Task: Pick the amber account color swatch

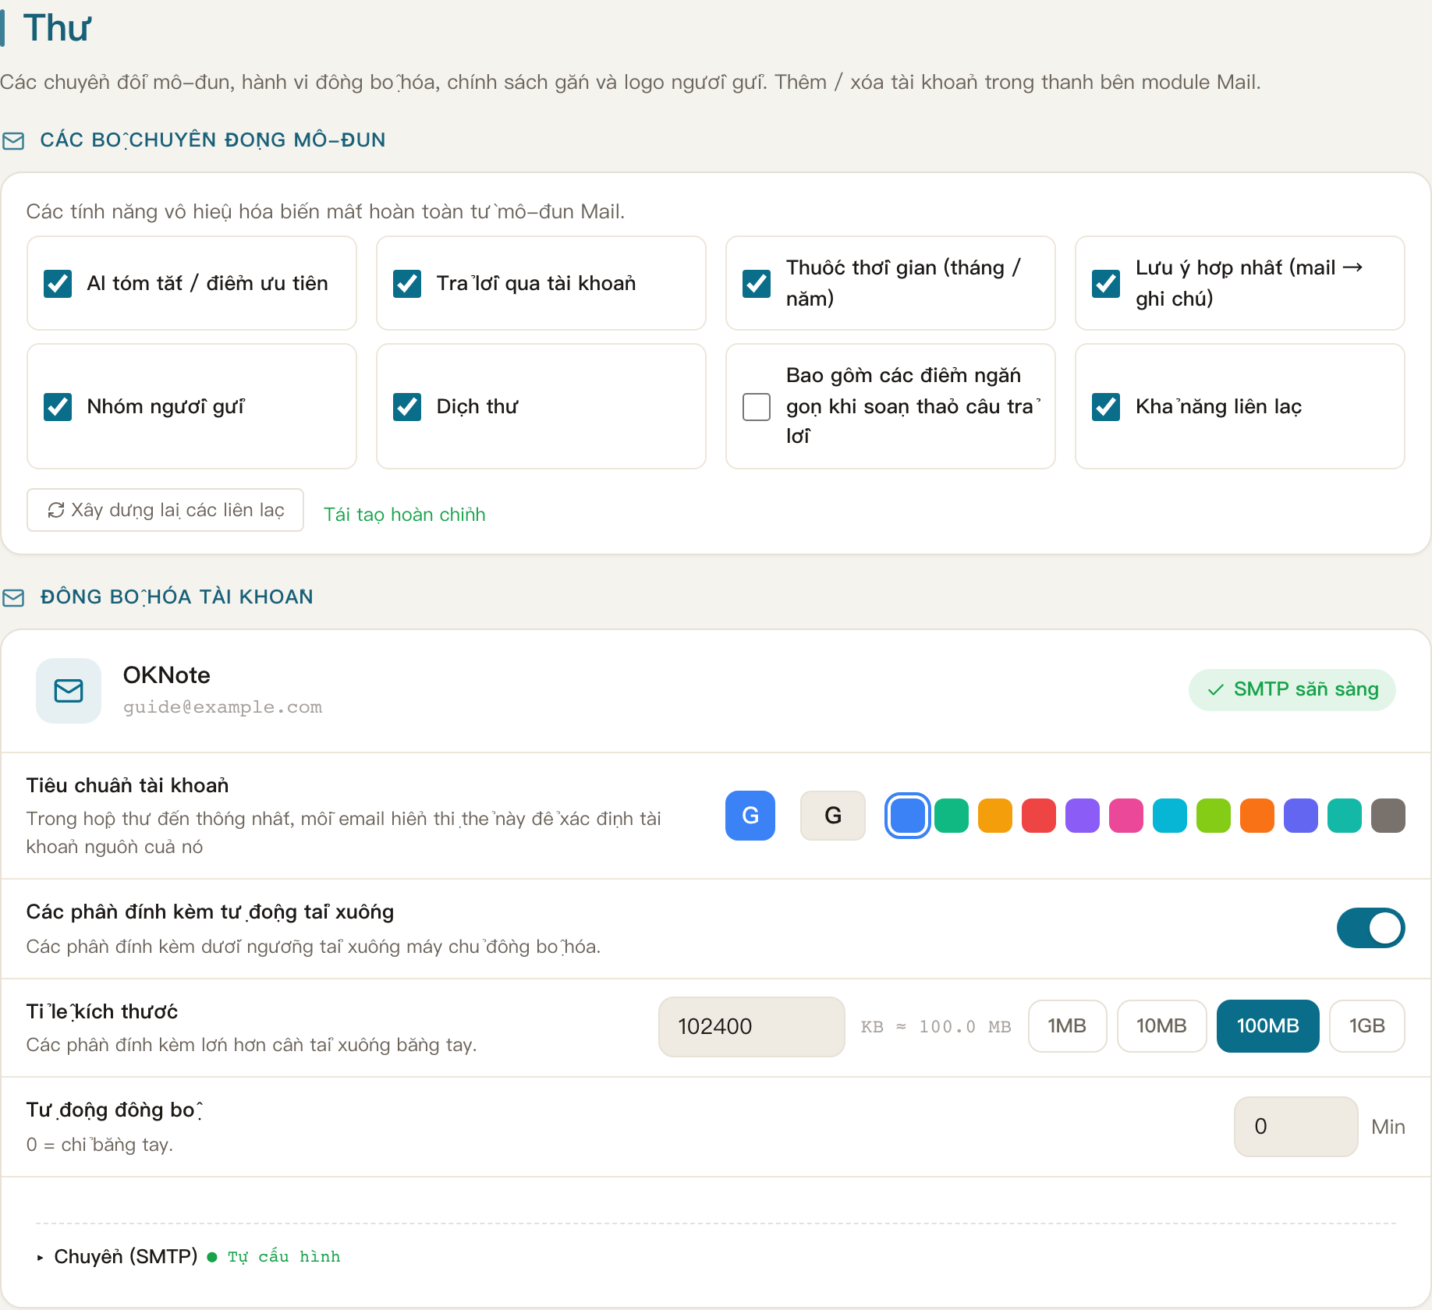Action: pyautogui.click(x=995, y=816)
